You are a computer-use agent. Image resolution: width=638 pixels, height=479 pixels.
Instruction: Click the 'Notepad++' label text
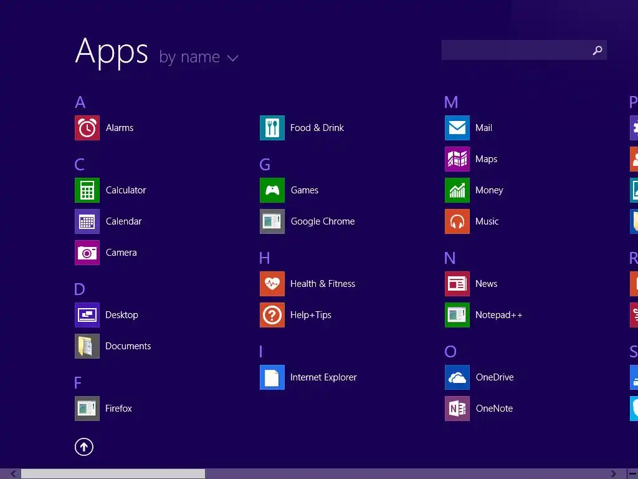point(499,315)
